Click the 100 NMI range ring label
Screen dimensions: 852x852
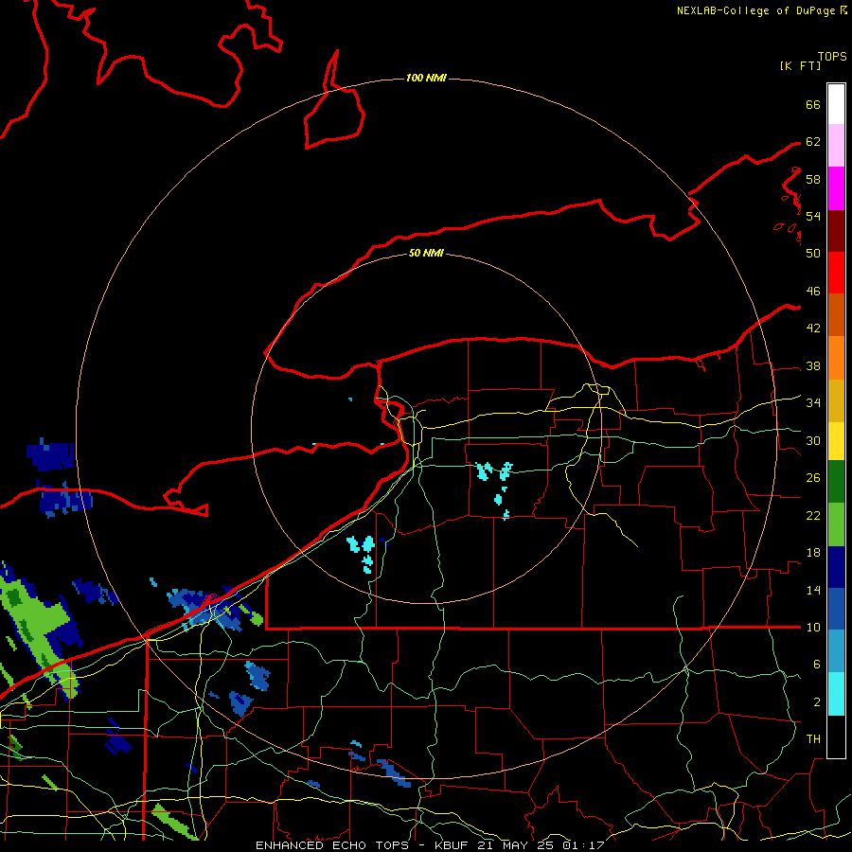pyautogui.click(x=426, y=79)
